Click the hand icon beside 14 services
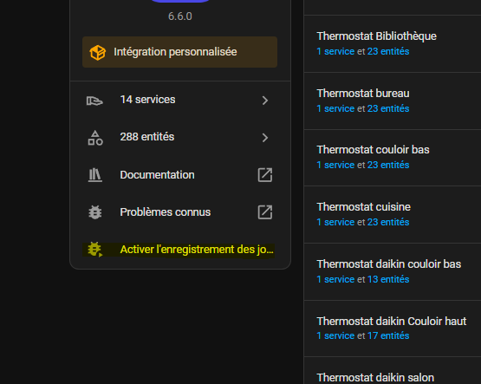 tap(94, 101)
